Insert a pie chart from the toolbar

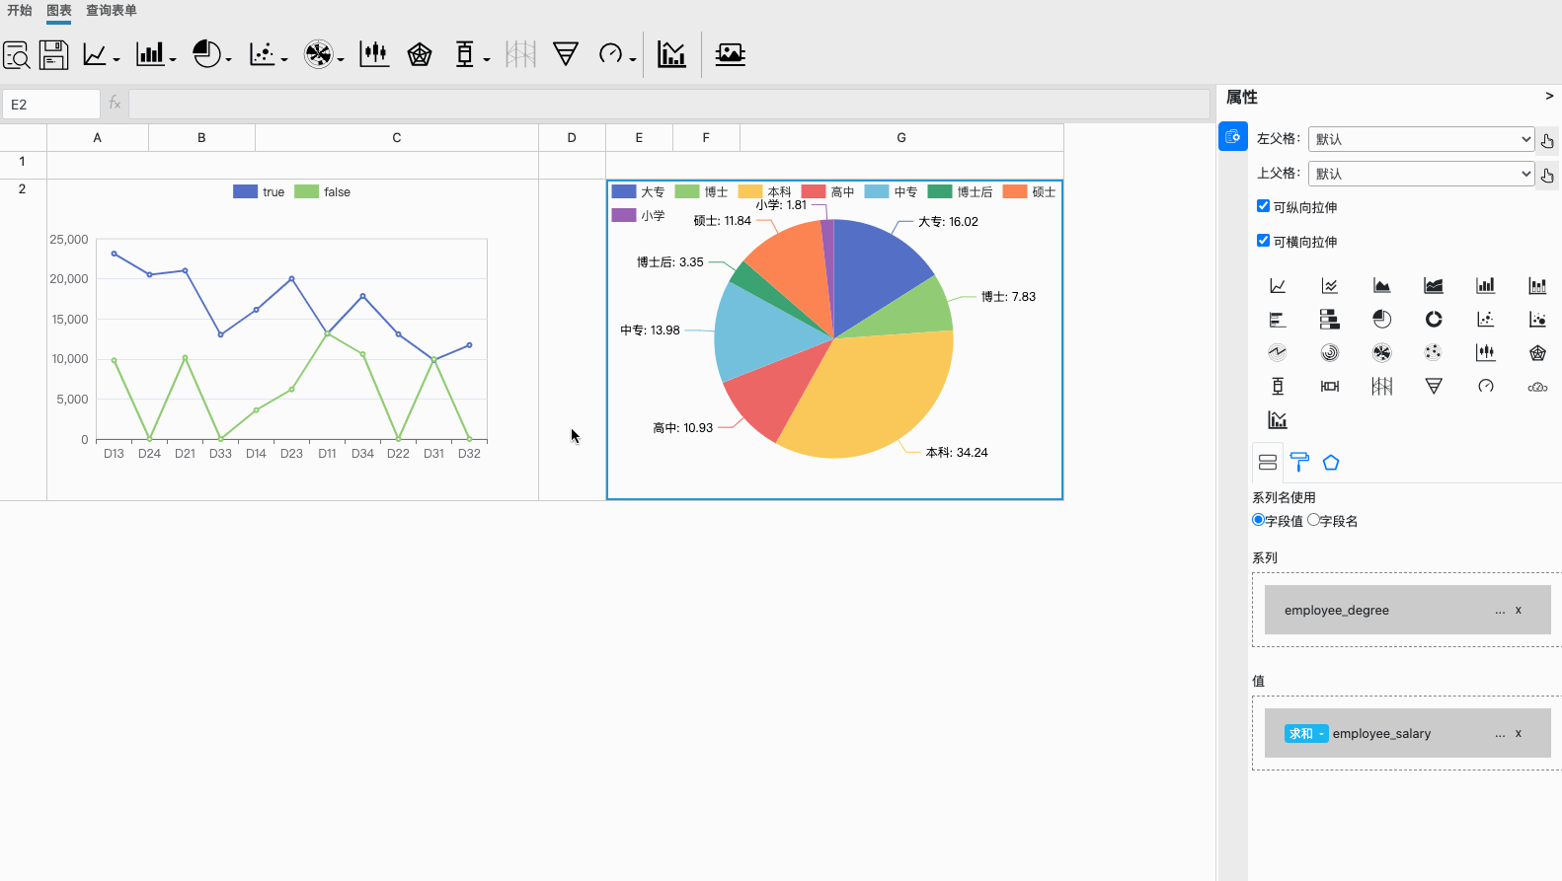(206, 54)
